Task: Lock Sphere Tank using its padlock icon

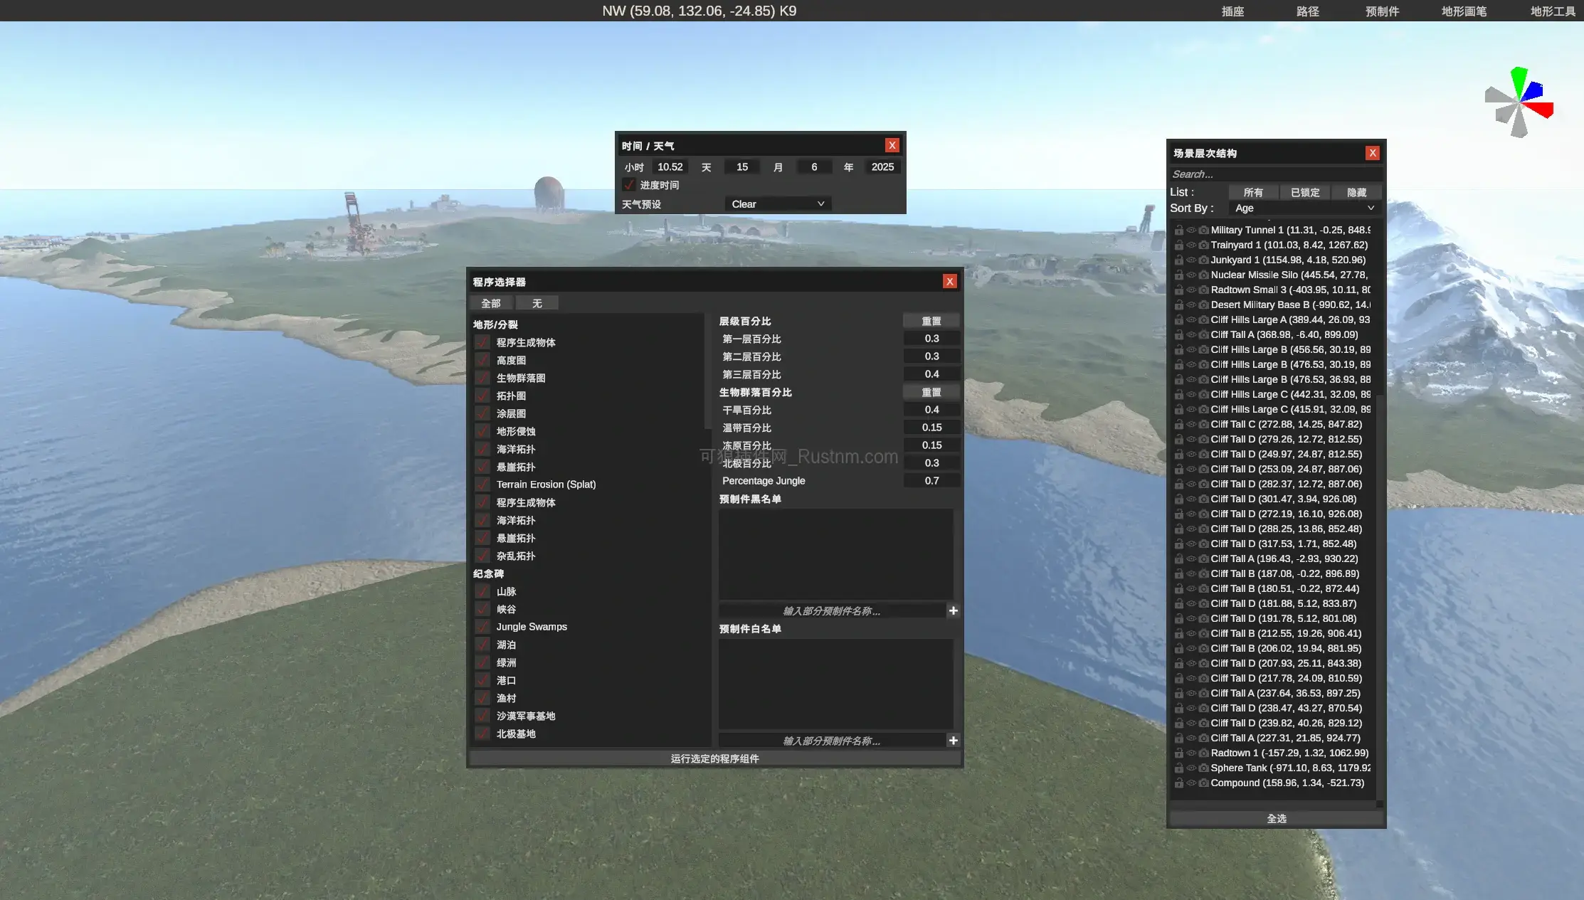Action: [x=1179, y=768]
